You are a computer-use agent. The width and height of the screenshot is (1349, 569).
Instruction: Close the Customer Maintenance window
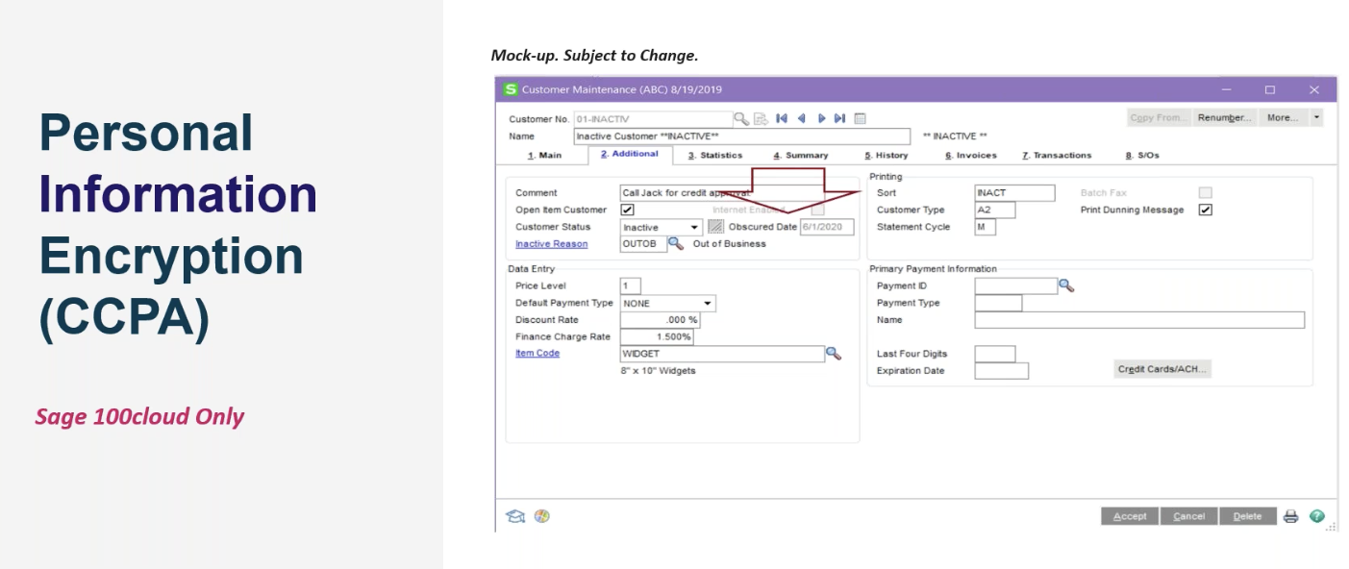click(1314, 89)
